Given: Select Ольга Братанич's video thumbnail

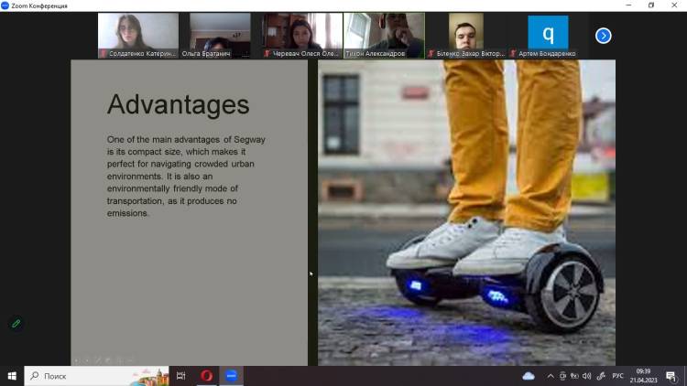Looking at the screenshot, I should point(220,35).
